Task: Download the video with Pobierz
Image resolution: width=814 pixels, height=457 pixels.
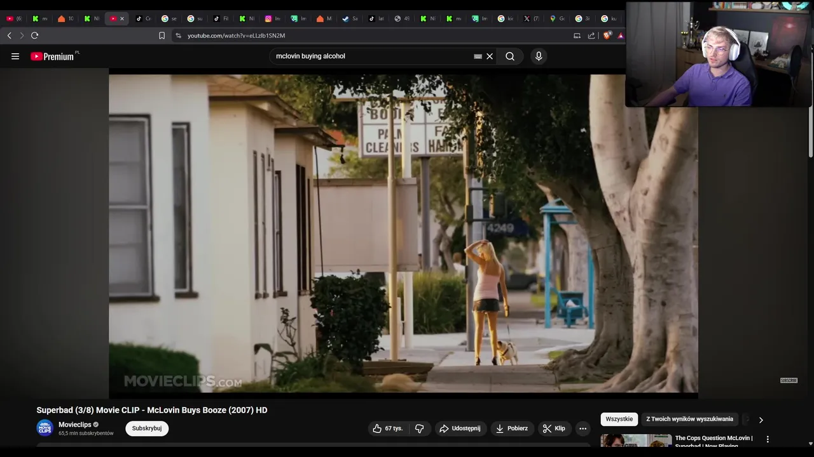Action: coord(512,428)
